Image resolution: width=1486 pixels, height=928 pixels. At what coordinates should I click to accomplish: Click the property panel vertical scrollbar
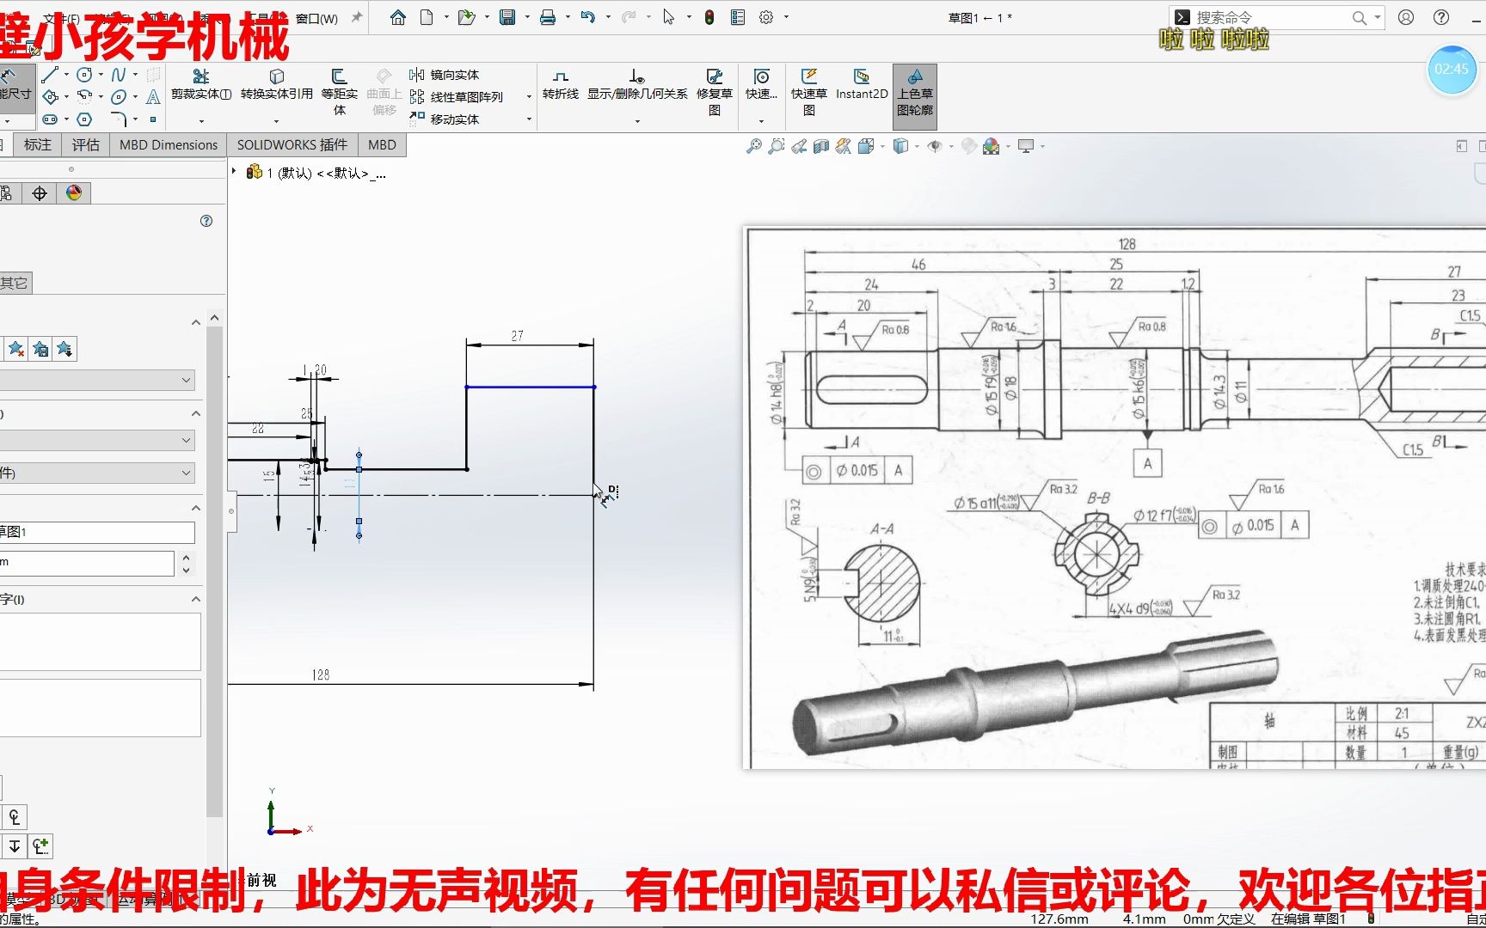215,571
